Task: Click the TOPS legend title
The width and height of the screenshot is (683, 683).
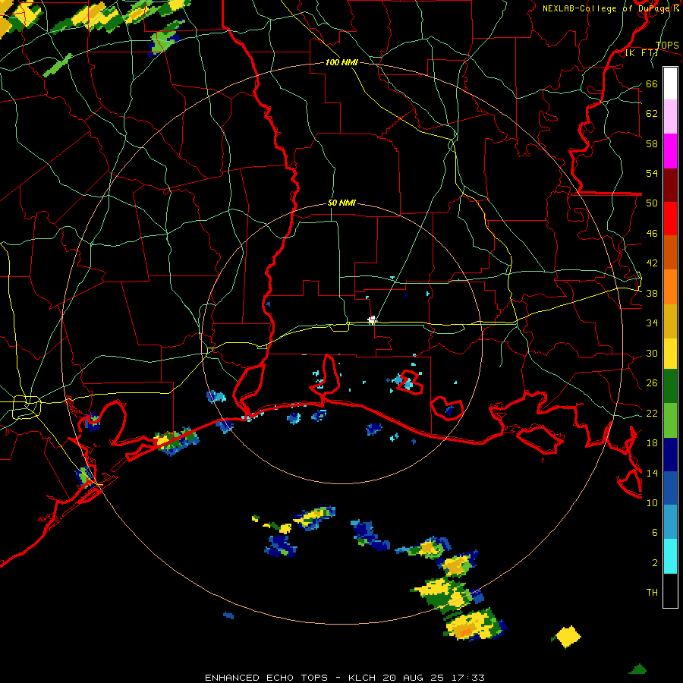Action: coord(667,45)
